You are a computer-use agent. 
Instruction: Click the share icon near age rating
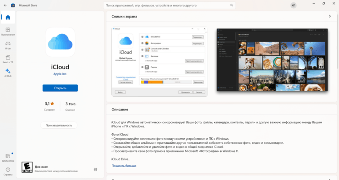pyautogui.click(x=95, y=169)
